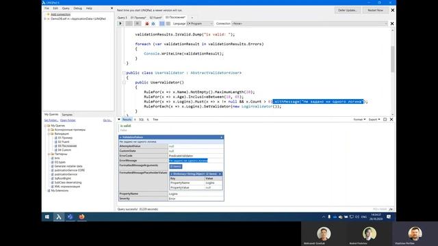This screenshot has width=438, height=246.
Task: Collapse the UserValidator class code region
Action: (x=124, y=73)
